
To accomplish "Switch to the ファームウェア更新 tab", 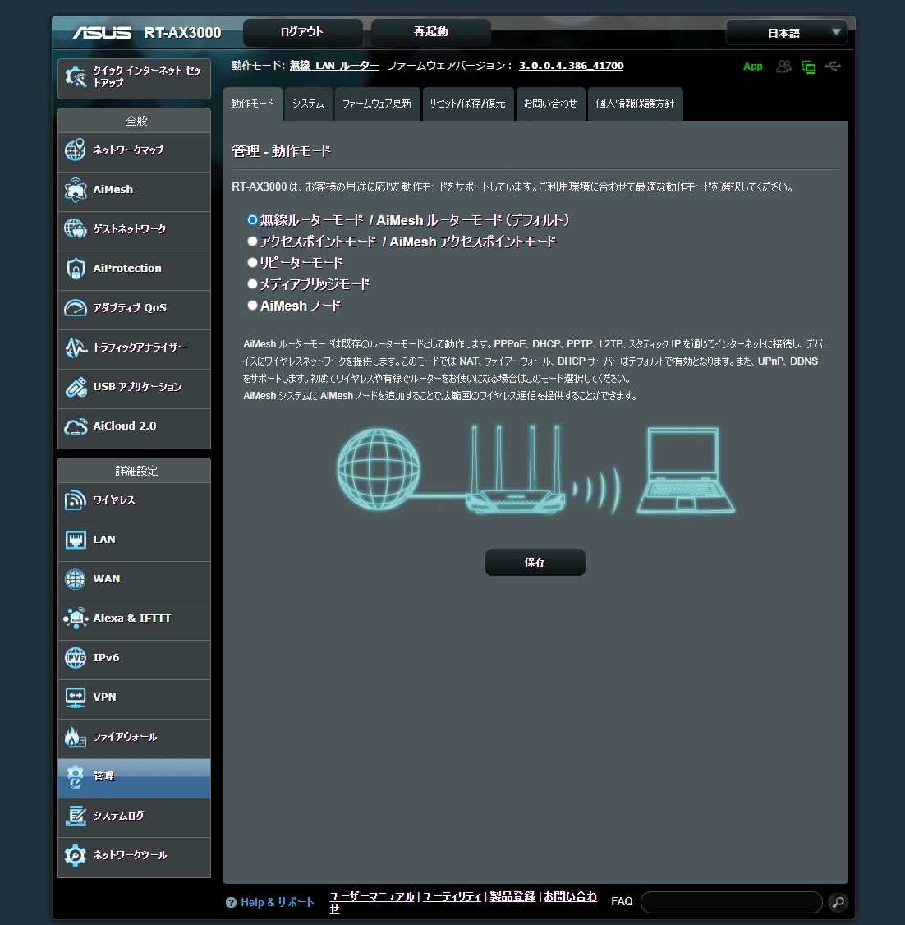I will click(x=377, y=104).
